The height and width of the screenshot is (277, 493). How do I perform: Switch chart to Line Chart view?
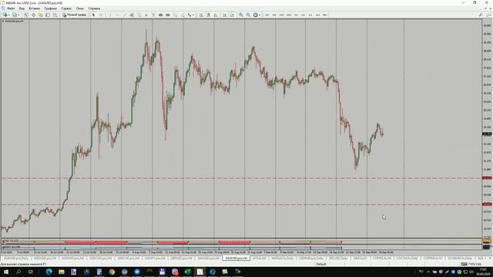tap(216, 15)
